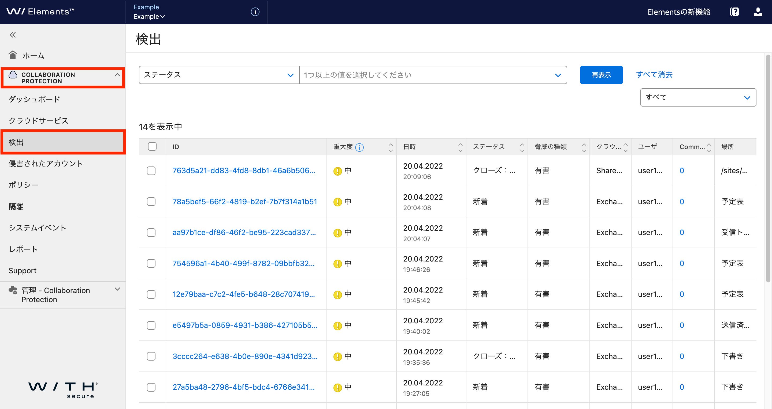Open the user account icon
This screenshot has width=772, height=409.
coord(758,12)
